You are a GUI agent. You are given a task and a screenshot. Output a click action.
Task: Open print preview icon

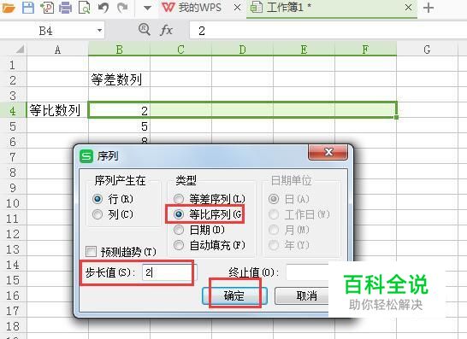[x=84, y=8]
